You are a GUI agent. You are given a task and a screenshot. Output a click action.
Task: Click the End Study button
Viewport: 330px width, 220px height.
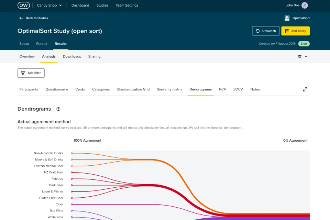(x=296, y=31)
